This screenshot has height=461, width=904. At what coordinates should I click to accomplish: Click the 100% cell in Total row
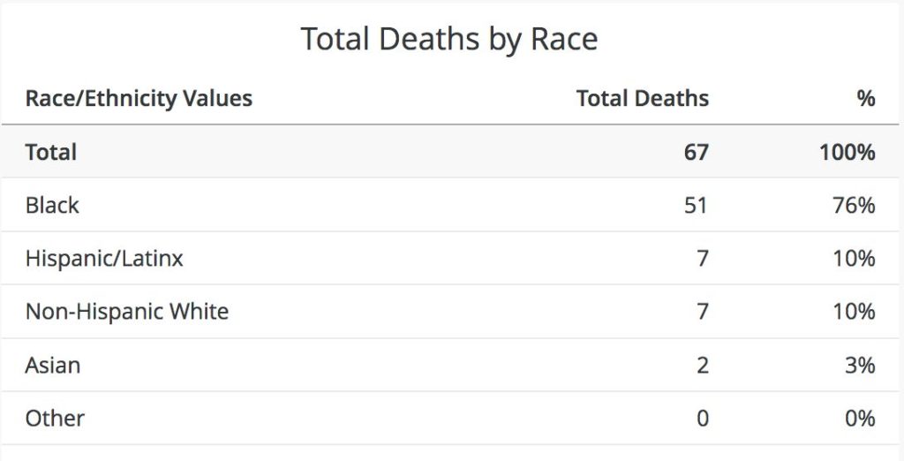click(847, 152)
